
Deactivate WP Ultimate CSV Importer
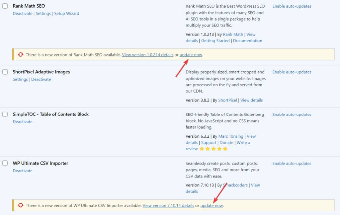[23, 171]
